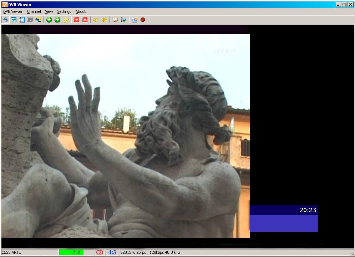The width and height of the screenshot is (355, 257).
Task: Decrease volume with the small speaker icon
Action: click(95, 20)
